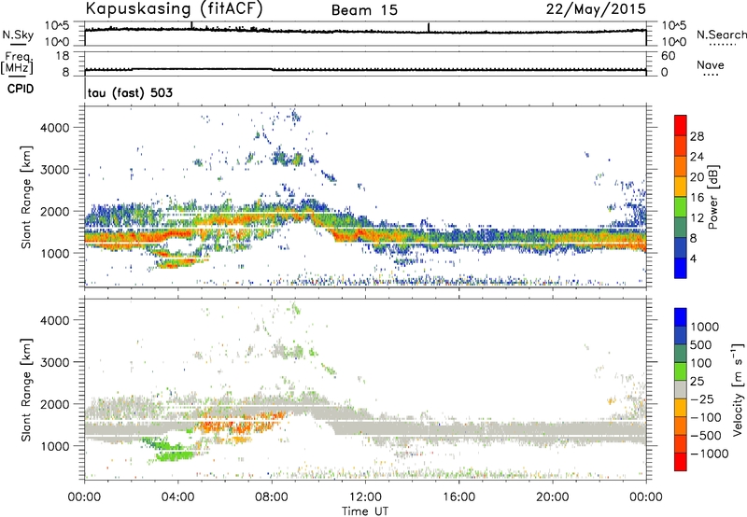Click the 'N.Sky' legend label
This screenshot has width=747, height=517.
tap(18, 35)
